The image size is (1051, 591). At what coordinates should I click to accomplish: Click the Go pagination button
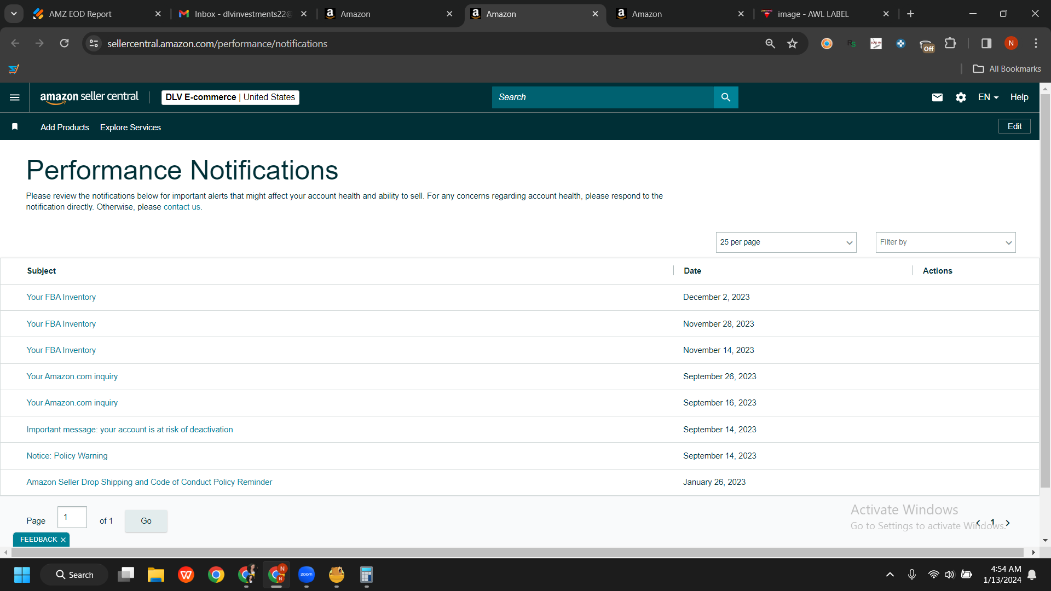click(x=146, y=521)
